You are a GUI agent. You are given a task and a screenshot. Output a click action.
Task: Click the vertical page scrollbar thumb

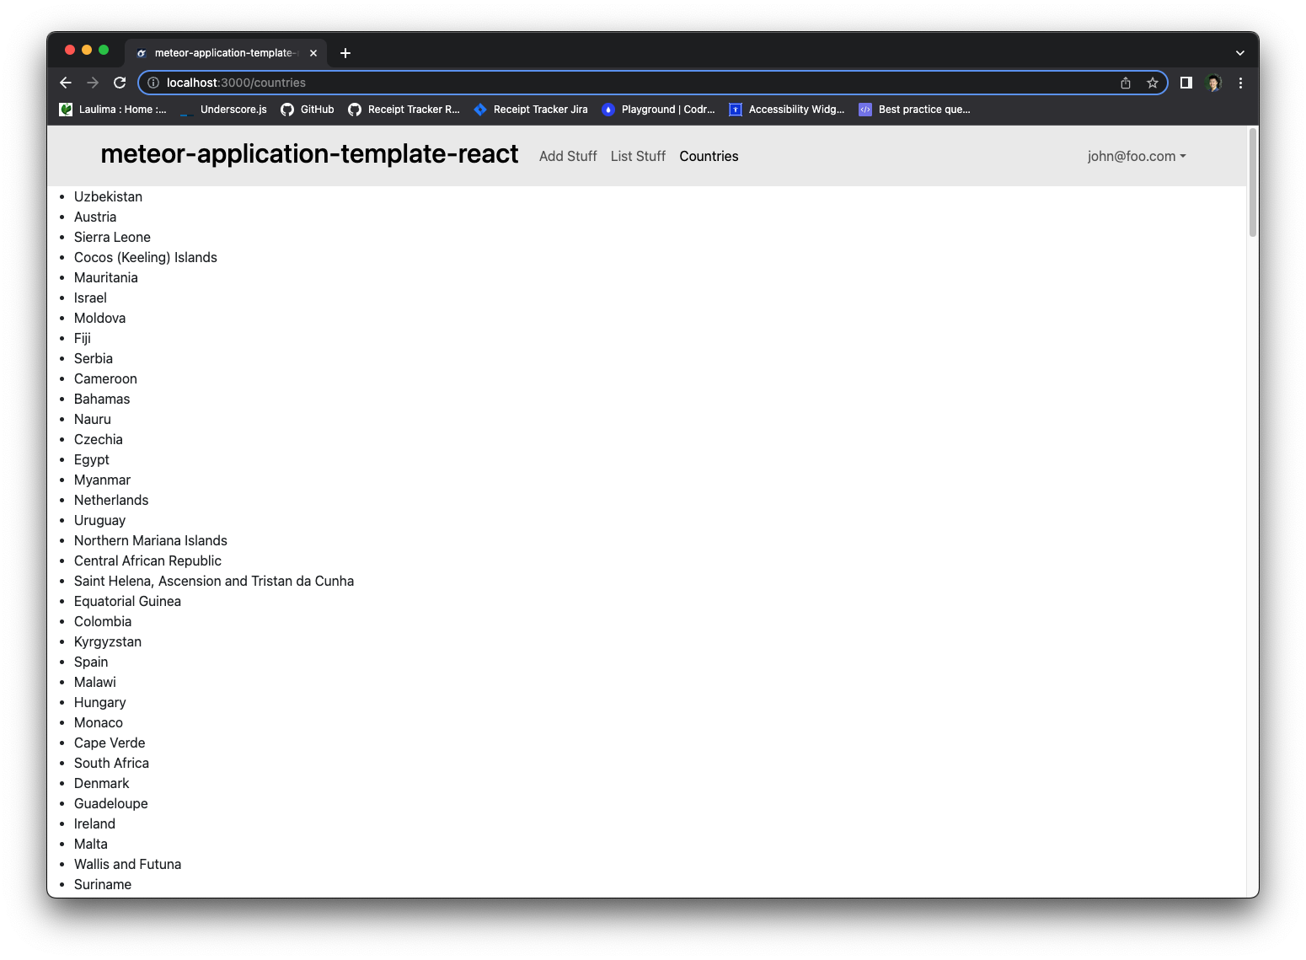coord(1252,183)
